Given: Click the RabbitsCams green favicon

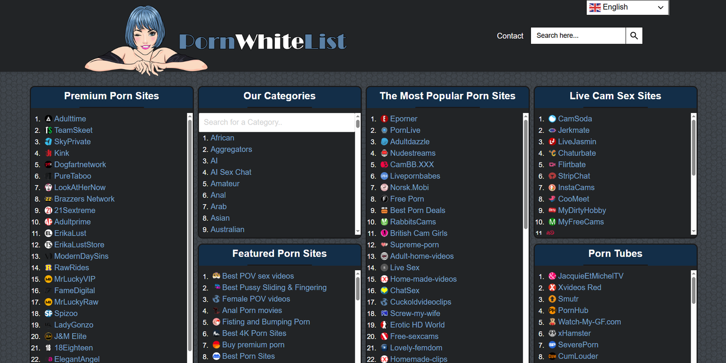Looking at the screenshot, I should coord(384,222).
